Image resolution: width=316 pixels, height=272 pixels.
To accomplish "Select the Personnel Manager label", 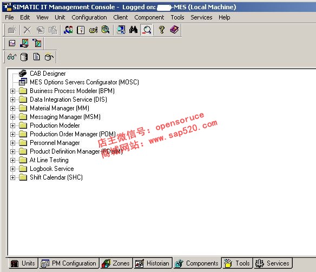I will coord(55,143).
